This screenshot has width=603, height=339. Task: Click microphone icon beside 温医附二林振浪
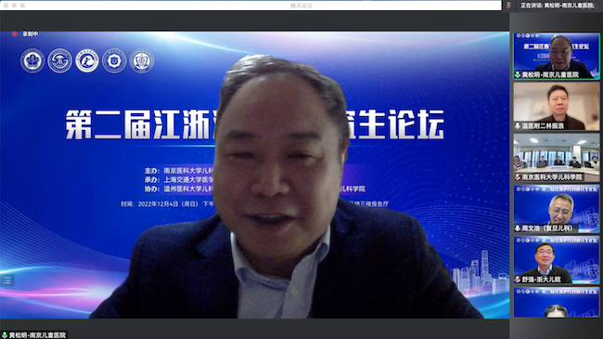tap(518, 126)
